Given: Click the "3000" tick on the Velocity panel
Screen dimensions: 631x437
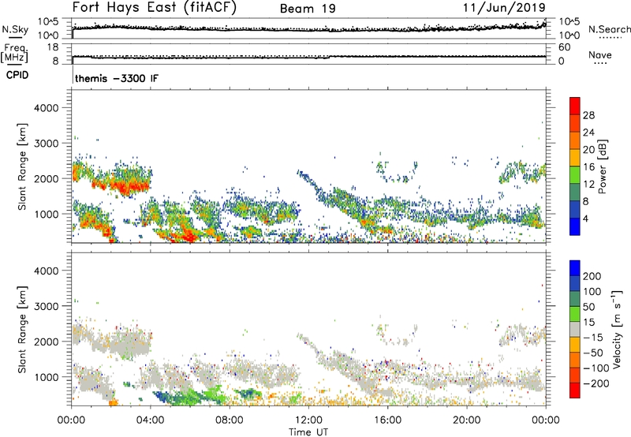Looking at the screenshot, I should click(47, 306).
